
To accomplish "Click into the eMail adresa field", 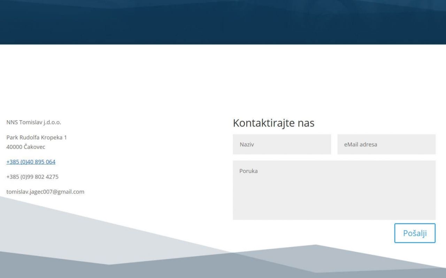I will [x=386, y=144].
